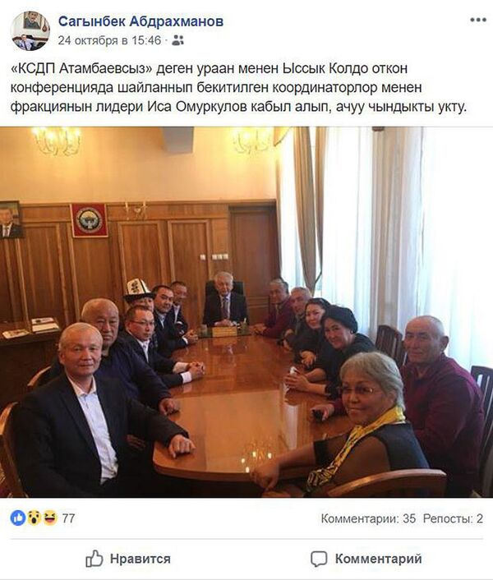Click the post timestamp 24 октября в 15:46

click(x=109, y=40)
